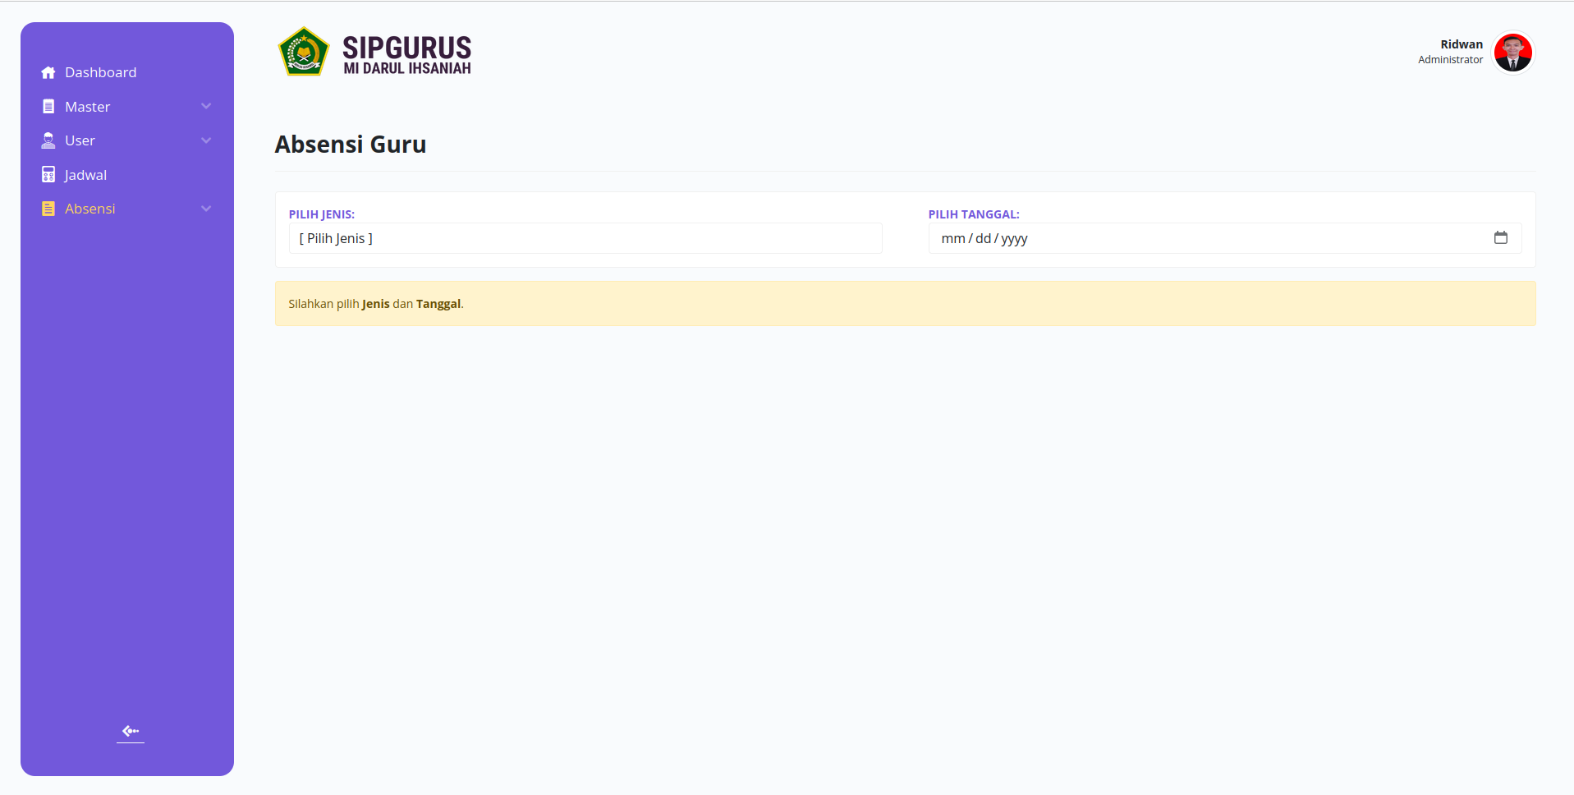Click the User person icon
The width and height of the screenshot is (1574, 795).
[x=48, y=140]
